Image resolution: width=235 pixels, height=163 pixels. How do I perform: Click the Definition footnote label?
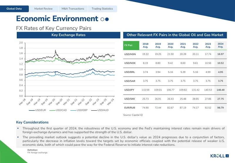pos(33,150)
